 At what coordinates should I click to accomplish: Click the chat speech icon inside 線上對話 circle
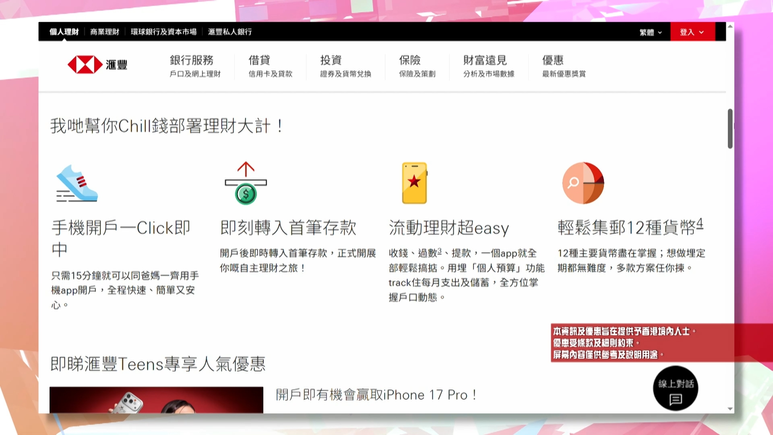[676, 400]
